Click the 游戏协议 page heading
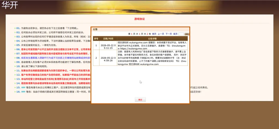This screenshot has width=279, height=129. click(139, 19)
